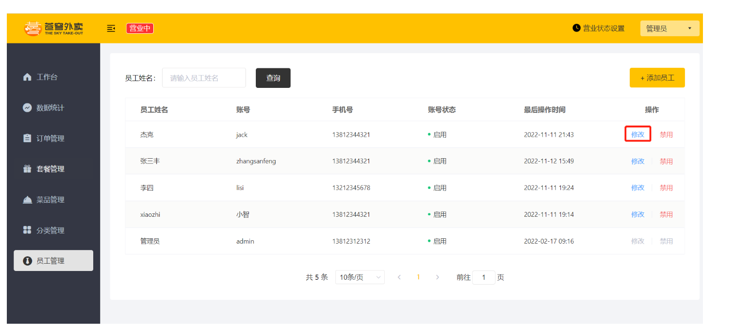Click timestamp 2022-11-11 21:43
Screen dimensions: 742x333
click(549, 135)
